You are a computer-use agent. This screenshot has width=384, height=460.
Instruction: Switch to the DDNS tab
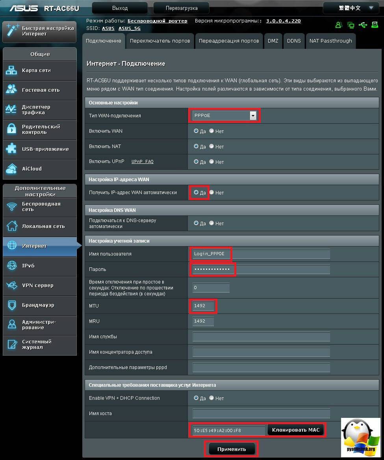click(x=294, y=41)
